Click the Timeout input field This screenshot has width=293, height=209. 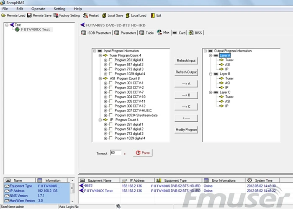coord(116,153)
